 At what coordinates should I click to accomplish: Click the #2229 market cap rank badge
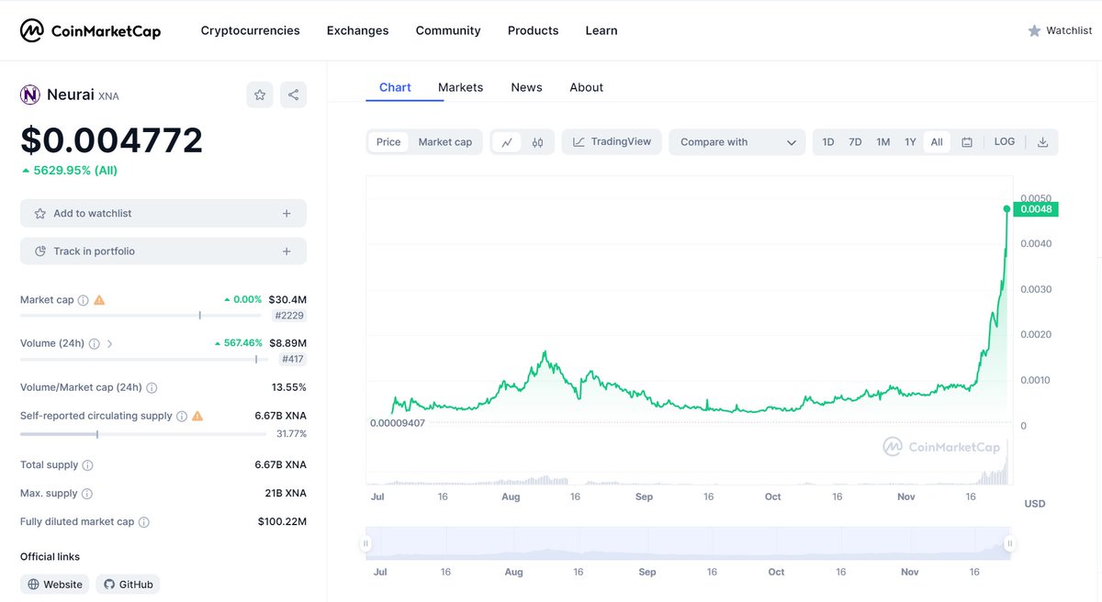pyautogui.click(x=290, y=316)
